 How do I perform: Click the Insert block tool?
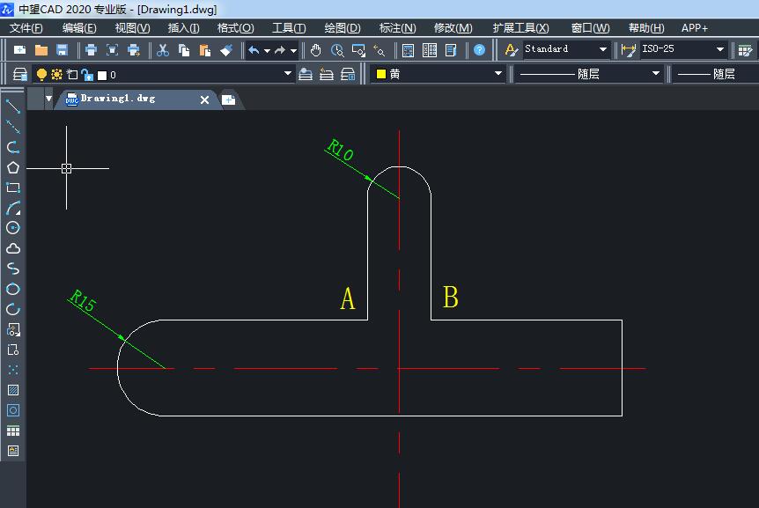tap(13, 329)
